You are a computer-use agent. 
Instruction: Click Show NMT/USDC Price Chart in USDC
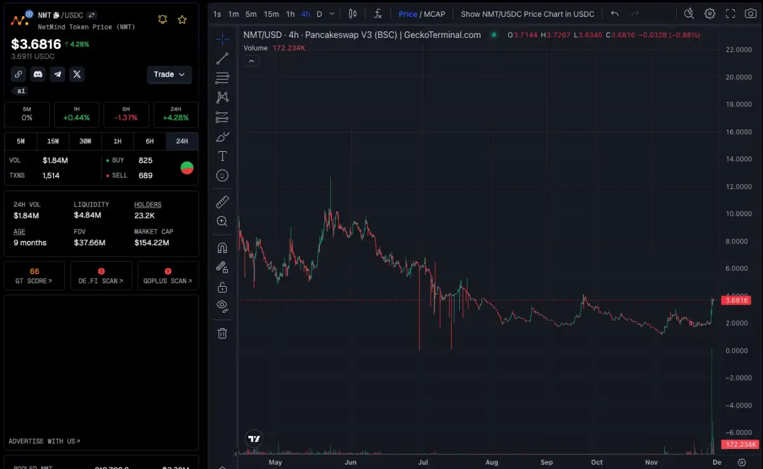(527, 13)
